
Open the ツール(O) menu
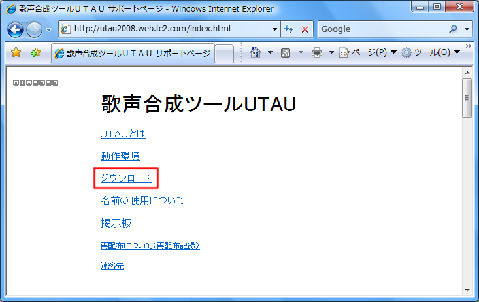(x=426, y=53)
